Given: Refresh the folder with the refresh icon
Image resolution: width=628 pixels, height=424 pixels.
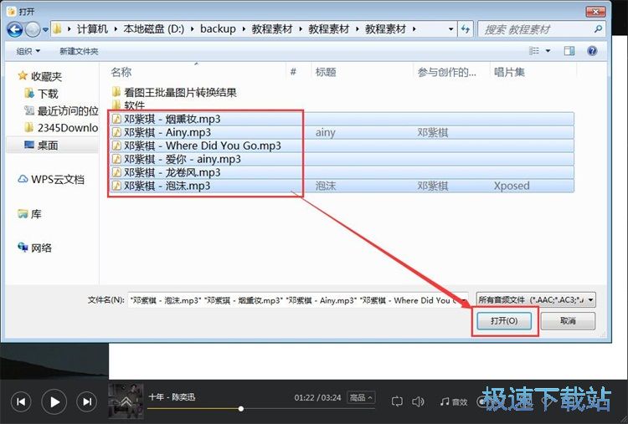Looking at the screenshot, I should pyautogui.click(x=465, y=29).
